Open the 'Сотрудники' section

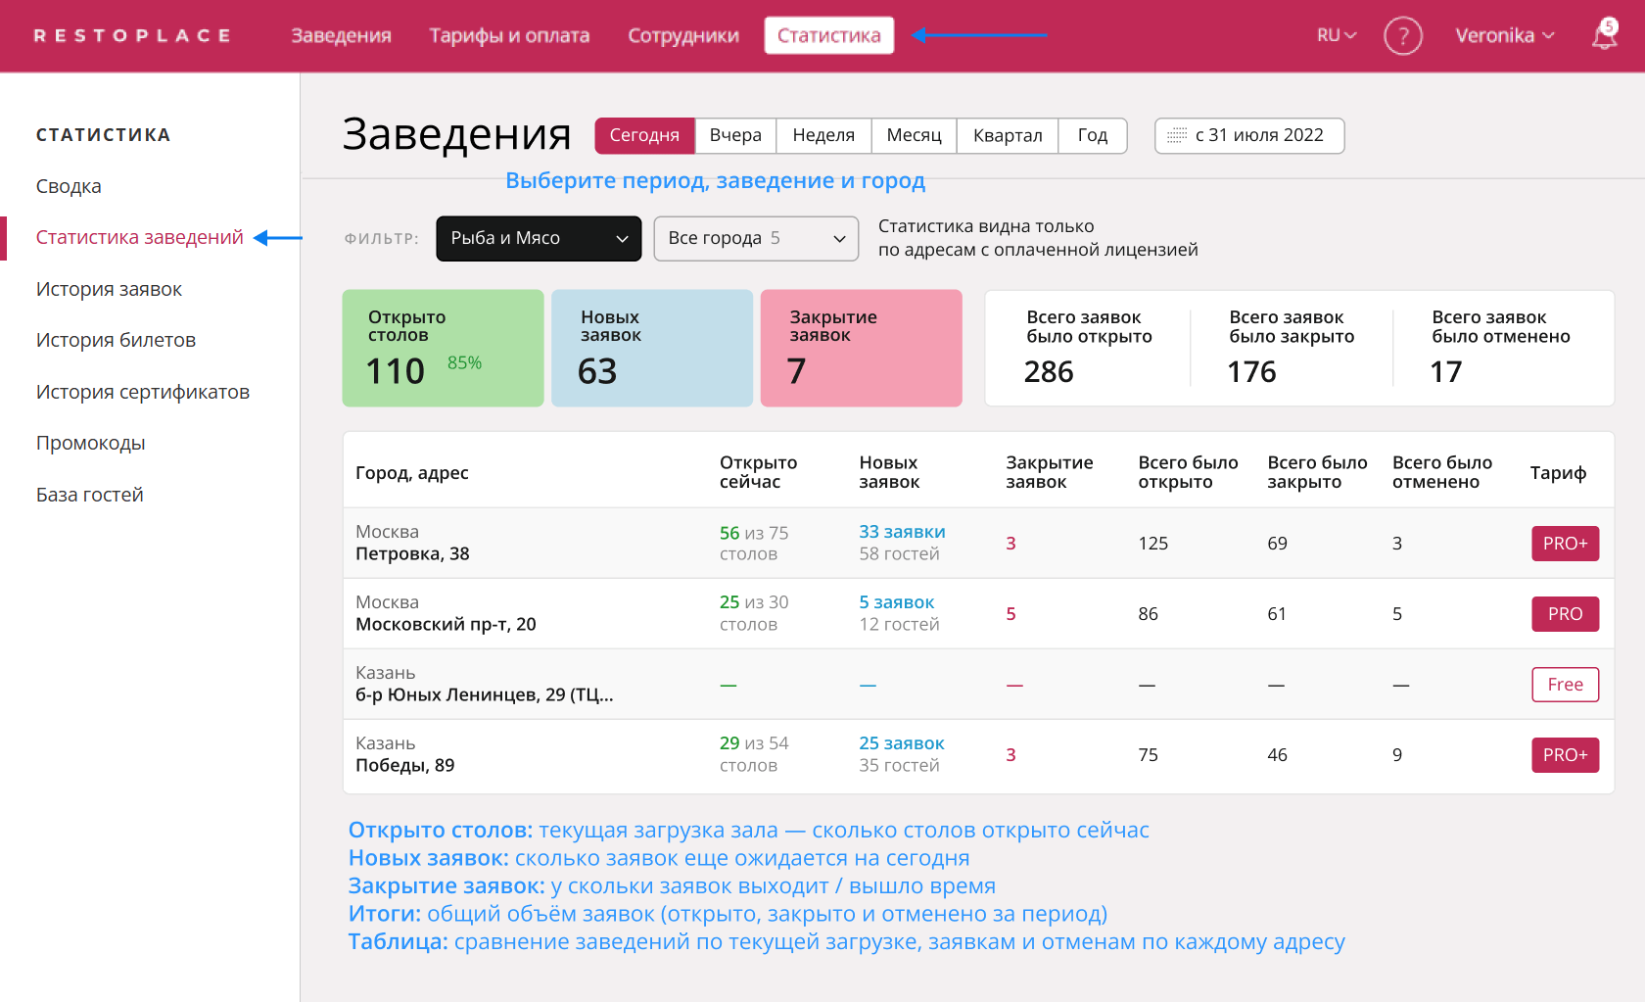coord(682,35)
